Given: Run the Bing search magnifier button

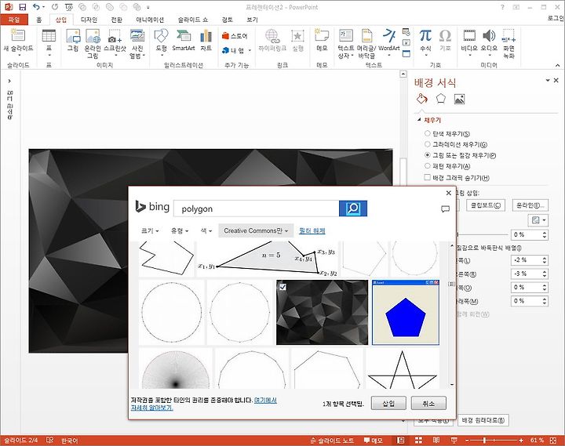Looking at the screenshot, I should tap(353, 208).
